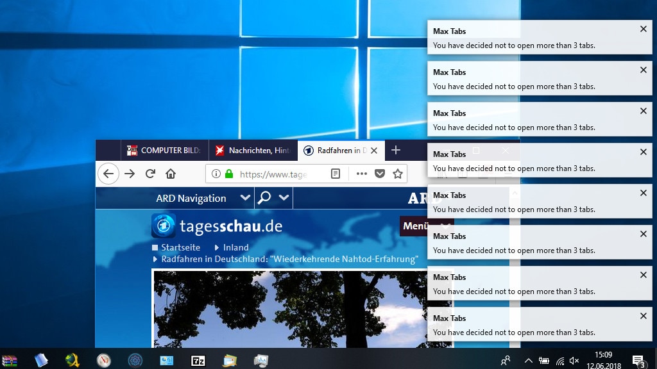Launch 7-Zip from the taskbar
This screenshot has height=369, width=657.
click(198, 361)
